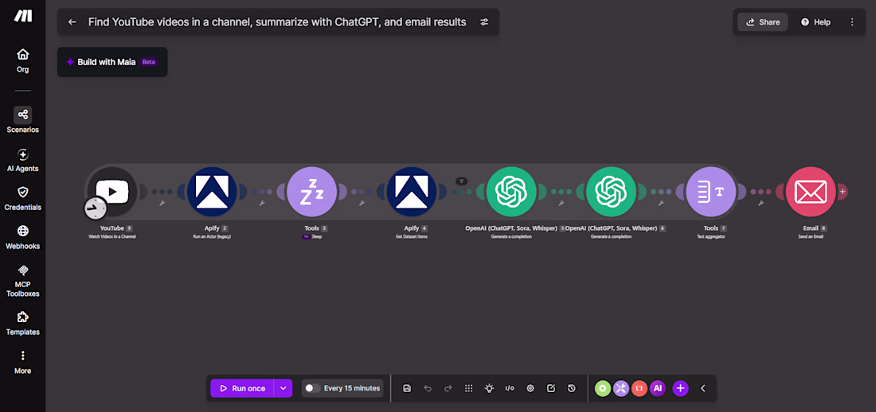The height and width of the screenshot is (412, 876).
Task: Click wrench between YouTube and Apify
Action: [162, 203]
